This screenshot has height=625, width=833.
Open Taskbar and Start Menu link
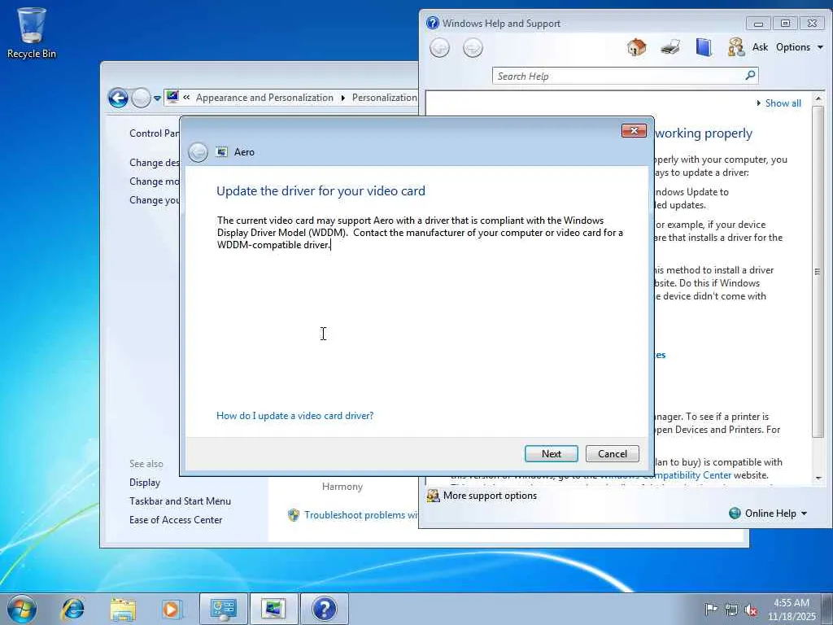180,501
